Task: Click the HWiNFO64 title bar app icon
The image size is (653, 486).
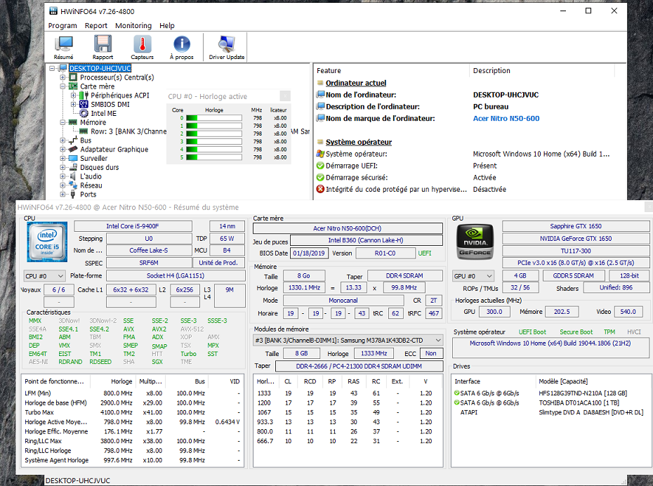Action: pos(53,11)
